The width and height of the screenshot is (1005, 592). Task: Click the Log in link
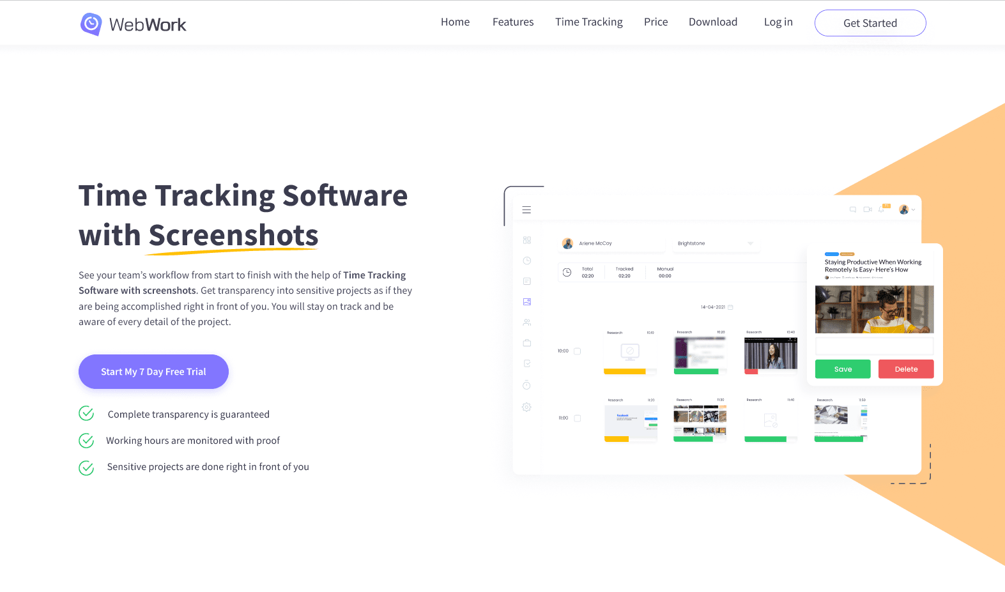(778, 22)
